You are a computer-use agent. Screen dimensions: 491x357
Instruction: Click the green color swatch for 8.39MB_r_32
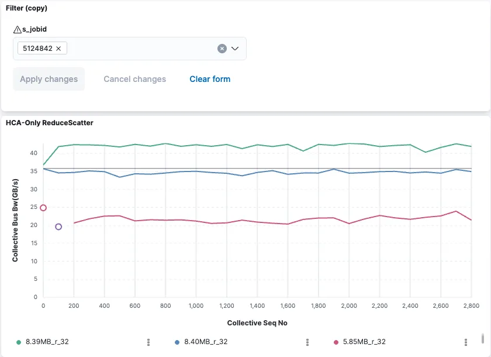click(17, 342)
